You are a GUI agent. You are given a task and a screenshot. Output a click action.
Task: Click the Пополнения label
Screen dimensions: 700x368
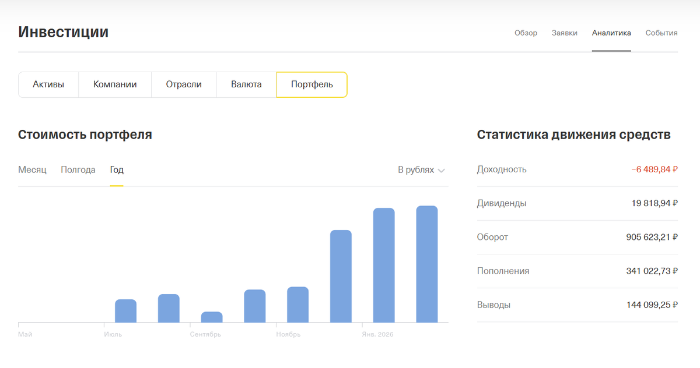[x=503, y=271]
